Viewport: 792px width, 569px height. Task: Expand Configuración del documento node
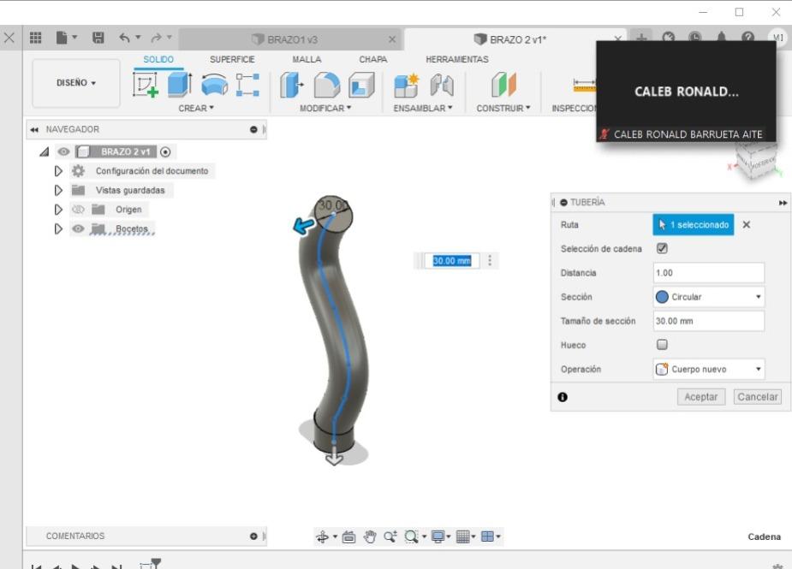pyautogui.click(x=58, y=171)
